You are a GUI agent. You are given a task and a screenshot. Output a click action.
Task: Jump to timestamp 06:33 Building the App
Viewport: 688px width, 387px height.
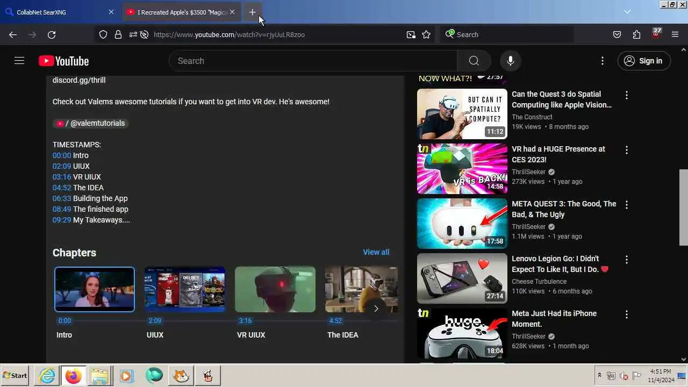[62, 198]
